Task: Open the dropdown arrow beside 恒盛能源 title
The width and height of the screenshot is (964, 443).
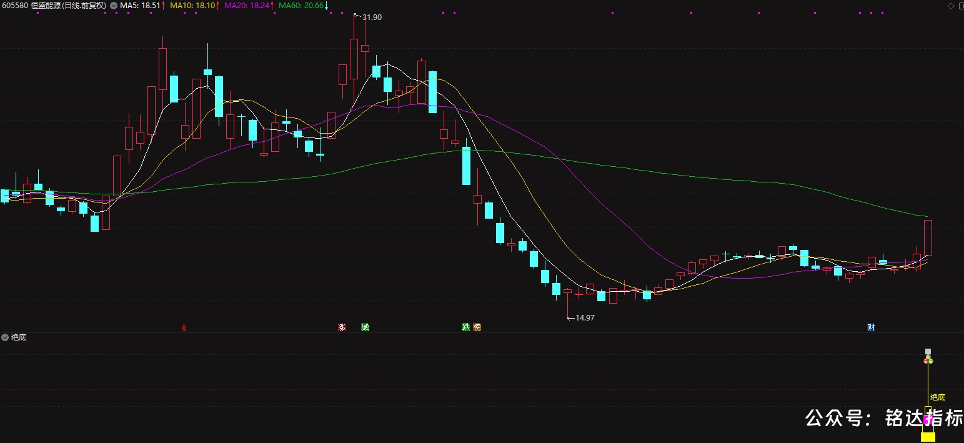Action: tap(112, 5)
